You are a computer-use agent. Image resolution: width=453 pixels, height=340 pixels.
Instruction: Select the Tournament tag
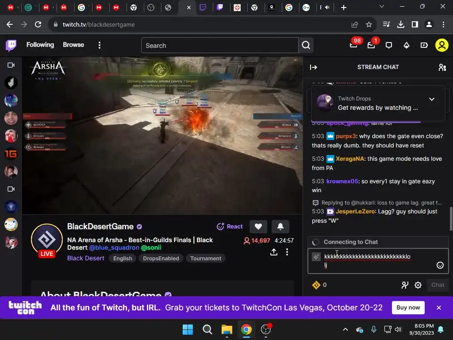206,259
